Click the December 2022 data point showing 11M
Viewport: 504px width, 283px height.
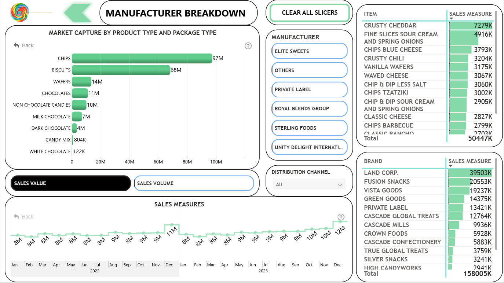[171, 224]
